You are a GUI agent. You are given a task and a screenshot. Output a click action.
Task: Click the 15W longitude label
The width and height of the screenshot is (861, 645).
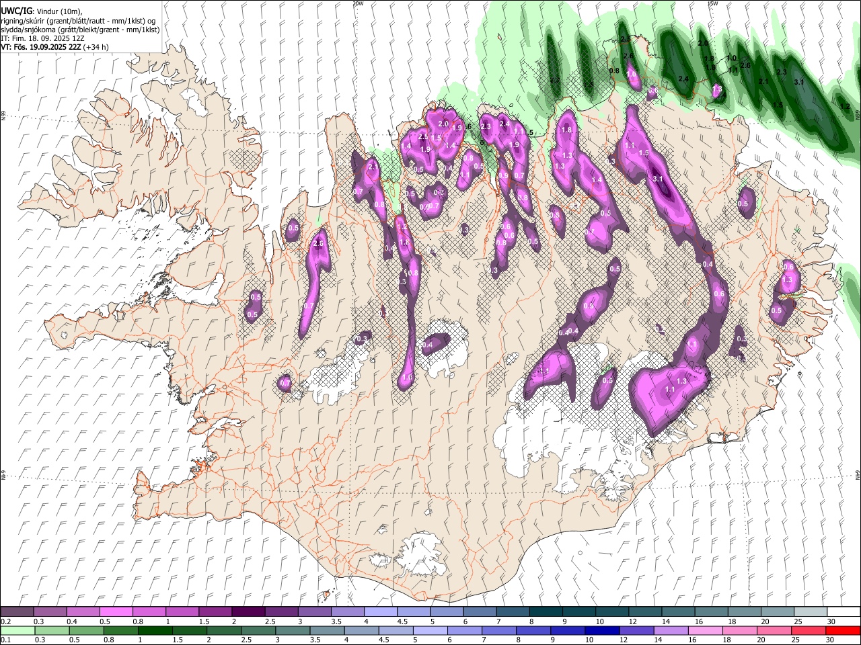[713, 3]
